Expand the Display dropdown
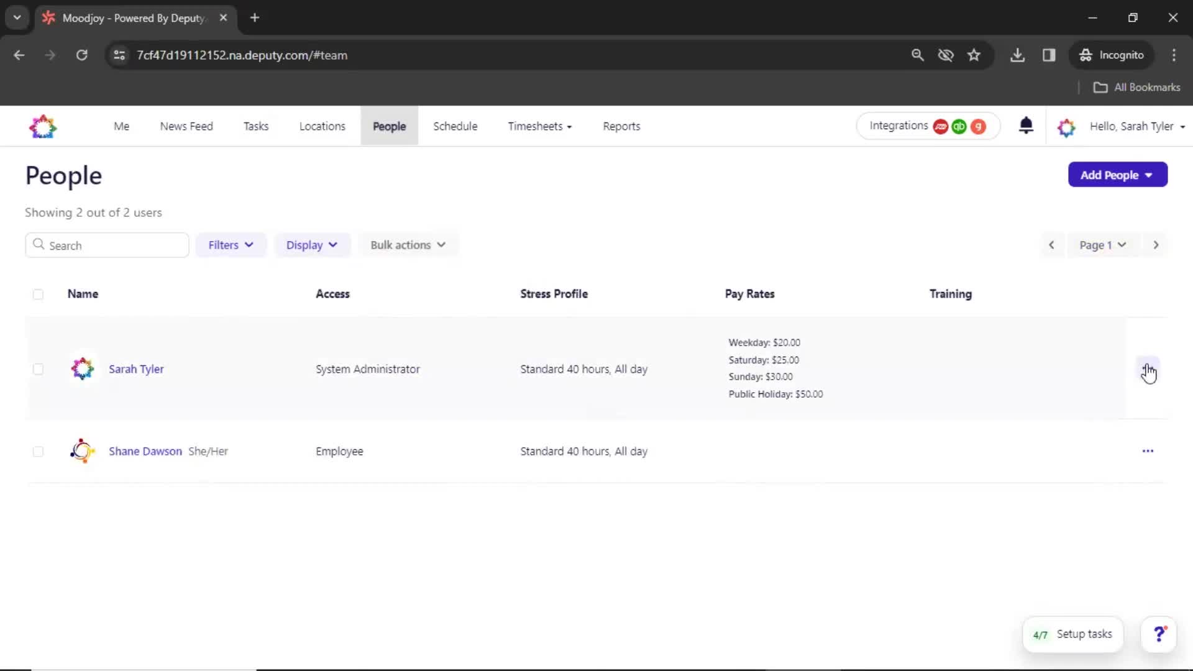 pos(312,245)
